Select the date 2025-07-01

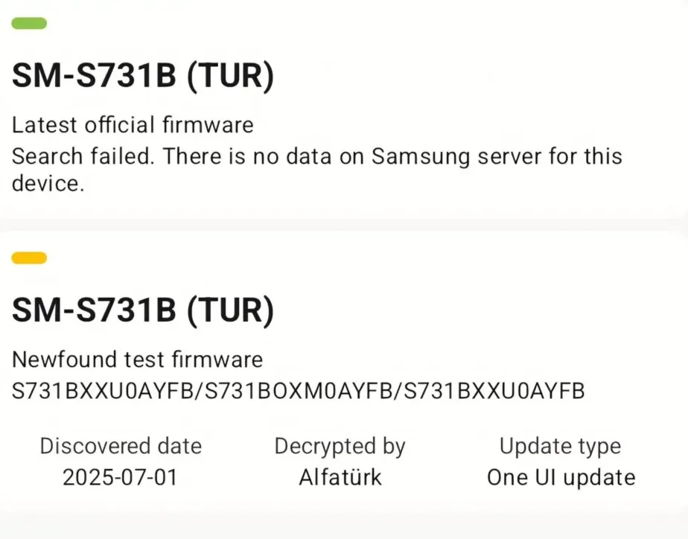coord(120,477)
